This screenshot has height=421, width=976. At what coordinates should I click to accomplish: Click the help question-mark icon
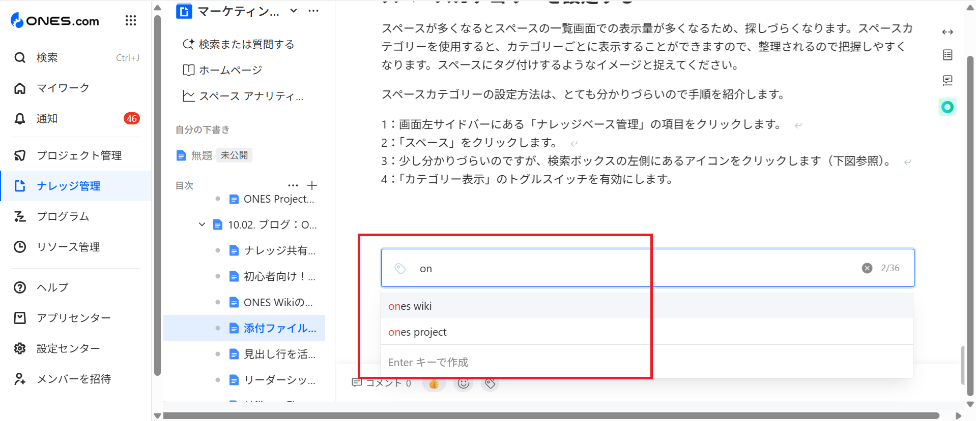(x=20, y=287)
